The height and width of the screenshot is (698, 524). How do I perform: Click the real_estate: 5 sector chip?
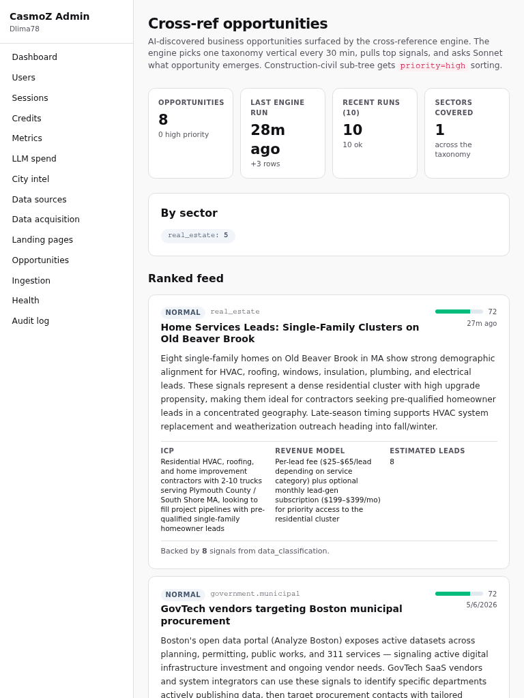[x=198, y=235]
